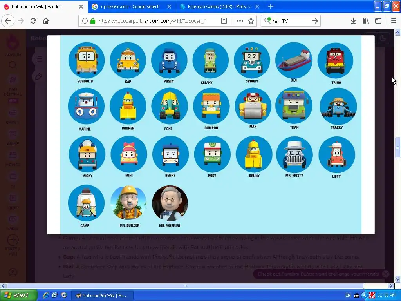Click the horizontal scrollbar left arrow
The width and height of the screenshot is (401, 301).
tap(3, 286)
